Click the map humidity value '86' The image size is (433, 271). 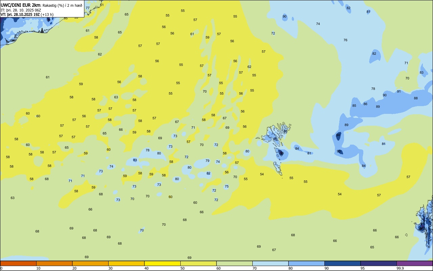coord(365,104)
